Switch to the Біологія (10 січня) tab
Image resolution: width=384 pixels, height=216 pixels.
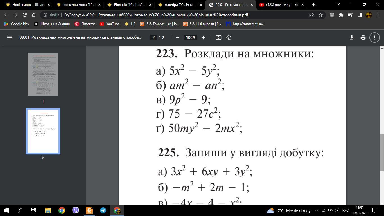129,5
